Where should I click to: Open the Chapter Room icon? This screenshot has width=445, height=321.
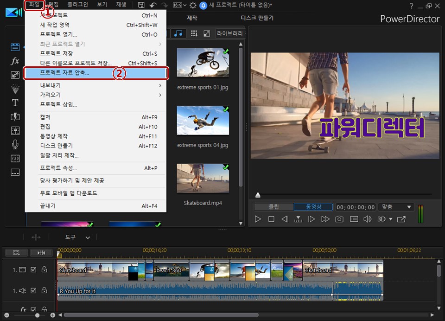[x=15, y=159]
